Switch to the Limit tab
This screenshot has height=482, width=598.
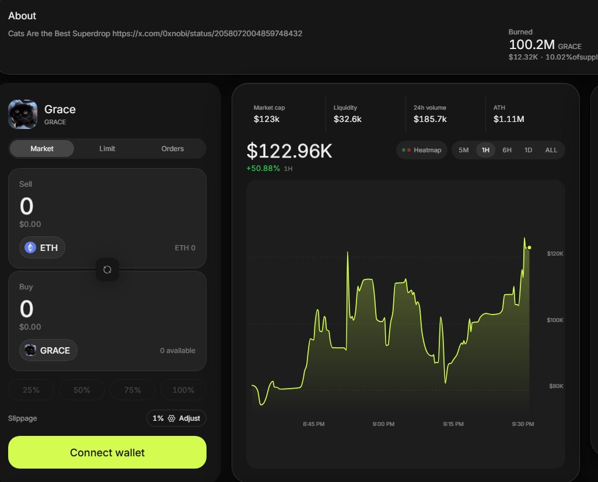[107, 149]
